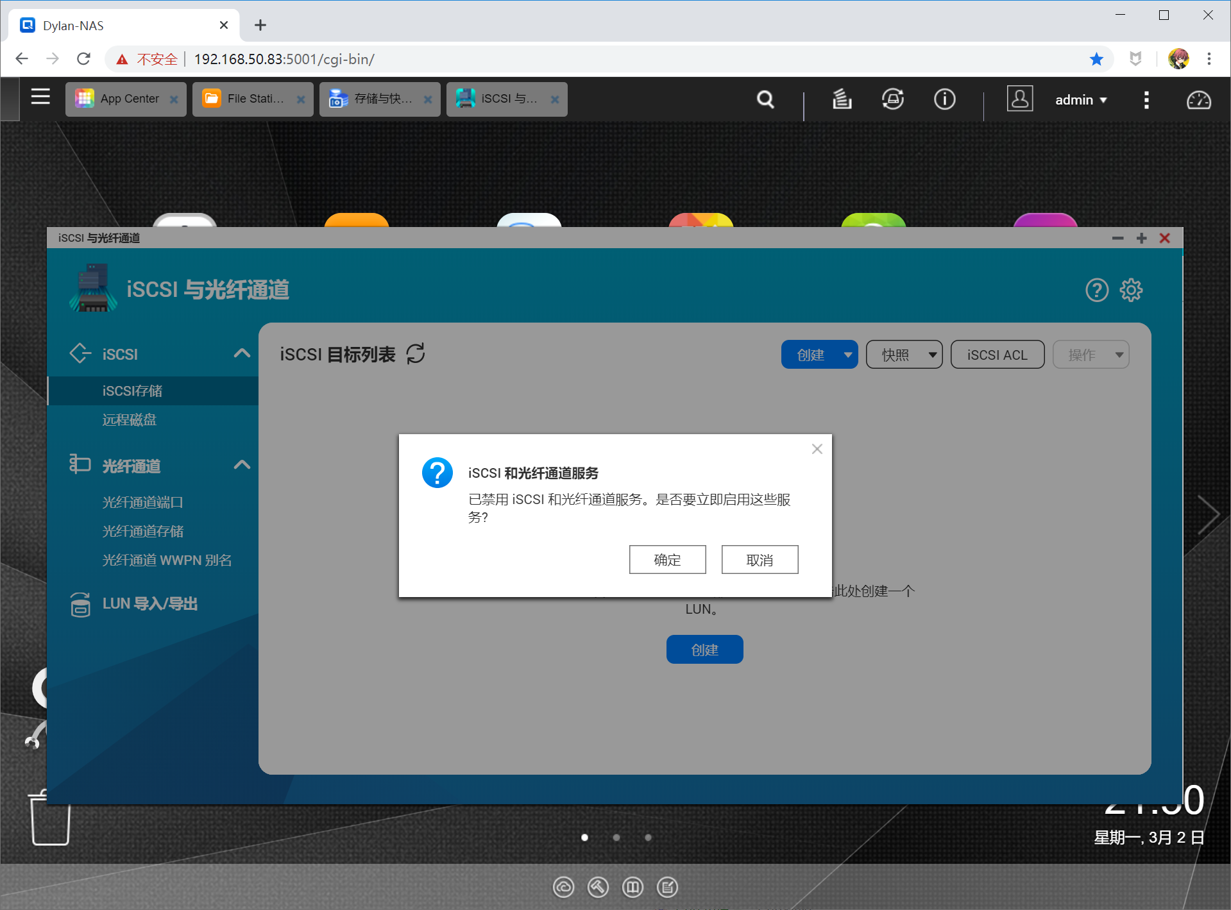Go to next desktop page arrow
The image size is (1231, 910).
click(1208, 514)
